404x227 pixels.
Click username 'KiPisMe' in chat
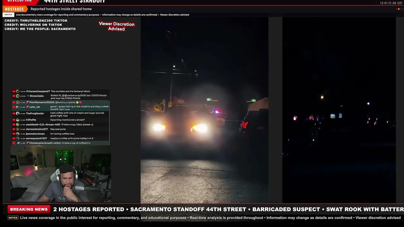click(x=31, y=120)
